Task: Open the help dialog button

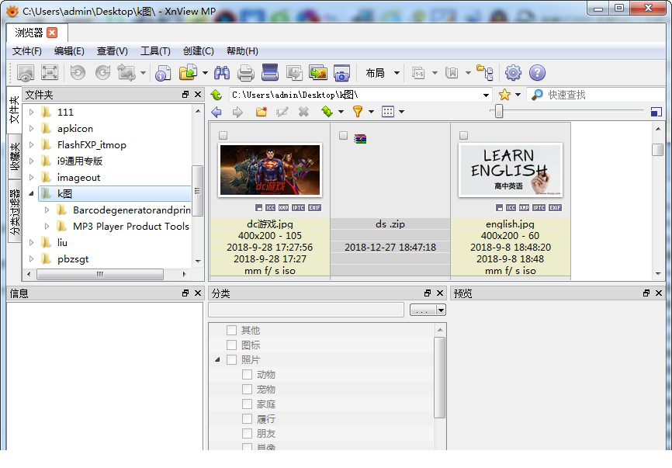Action: click(x=537, y=73)
